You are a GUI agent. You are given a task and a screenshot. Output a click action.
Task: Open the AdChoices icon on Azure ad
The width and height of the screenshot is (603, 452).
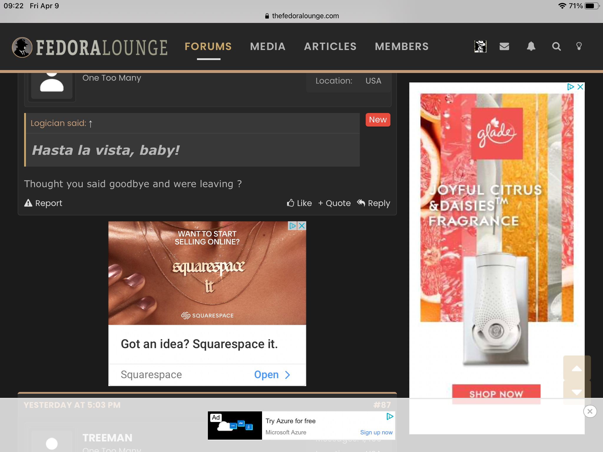(390, 416)
